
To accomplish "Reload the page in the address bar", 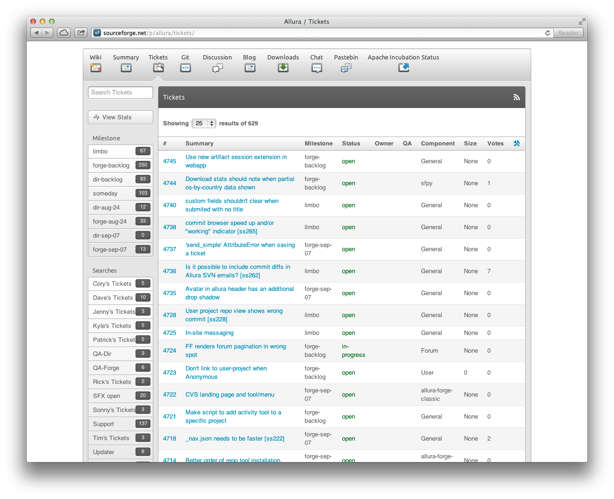I will click(x=548, y=33).
